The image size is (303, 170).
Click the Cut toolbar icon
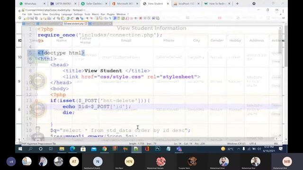[54, 18]
